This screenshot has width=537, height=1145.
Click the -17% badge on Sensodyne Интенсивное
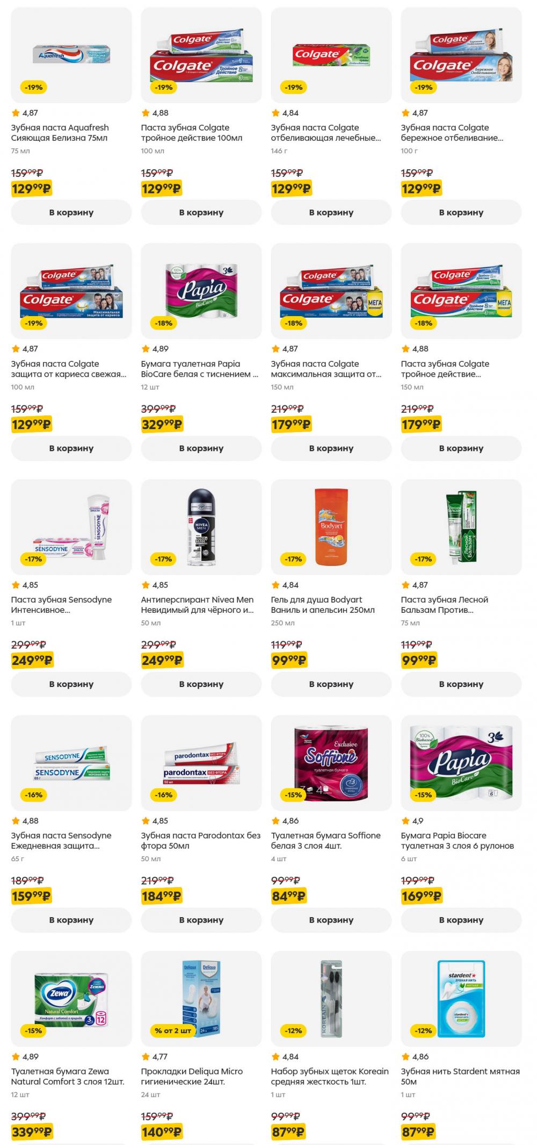34,559
